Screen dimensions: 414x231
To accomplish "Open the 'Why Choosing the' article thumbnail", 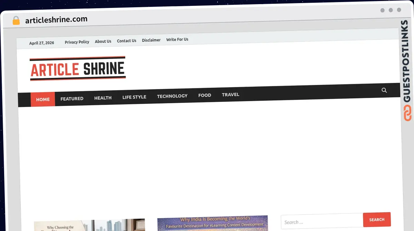I will [x=89, y=225].
